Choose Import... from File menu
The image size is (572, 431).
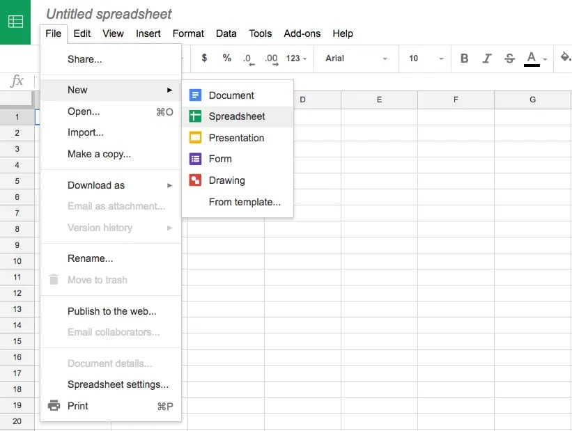[111, 132]
